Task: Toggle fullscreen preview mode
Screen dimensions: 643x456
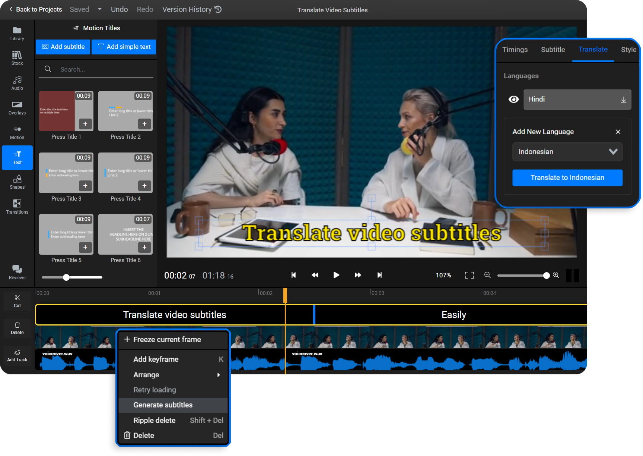Action: pos(469,275)
